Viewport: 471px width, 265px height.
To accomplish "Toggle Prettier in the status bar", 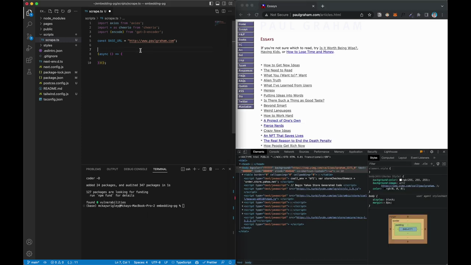I will (x=209, y=262).
